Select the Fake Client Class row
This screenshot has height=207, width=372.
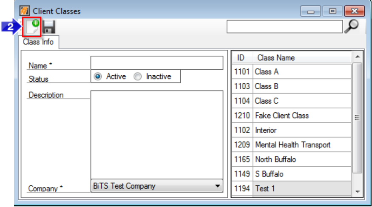pyautogui.click(x=292, y=116)
